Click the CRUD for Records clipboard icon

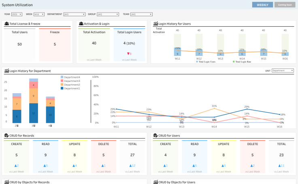click(6, 135)
